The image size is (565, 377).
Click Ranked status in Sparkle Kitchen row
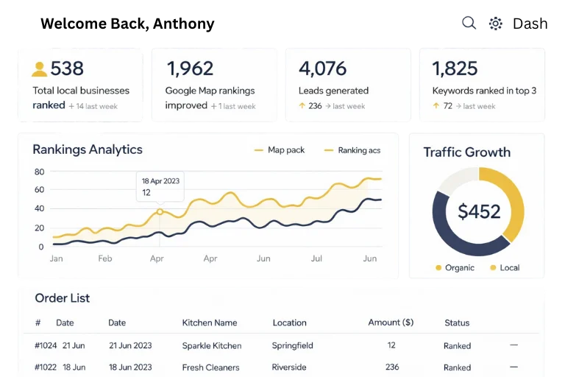(x=458, y=346)
